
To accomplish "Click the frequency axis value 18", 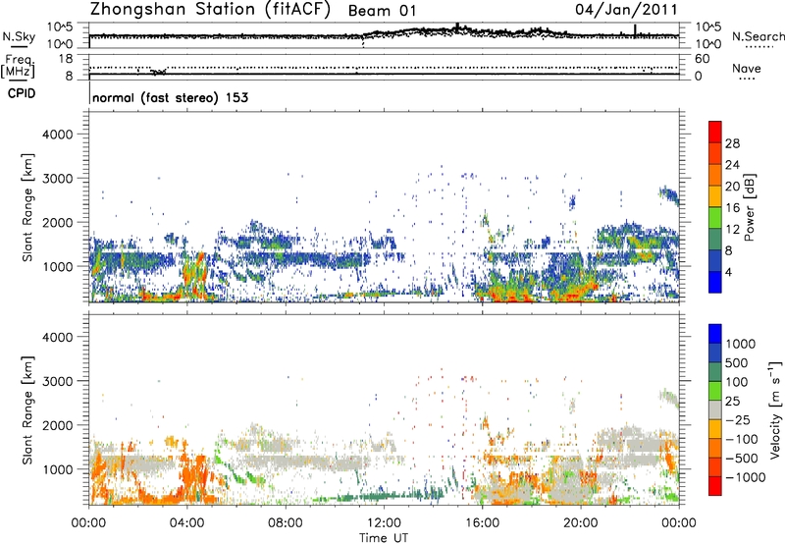I will 66,59.
